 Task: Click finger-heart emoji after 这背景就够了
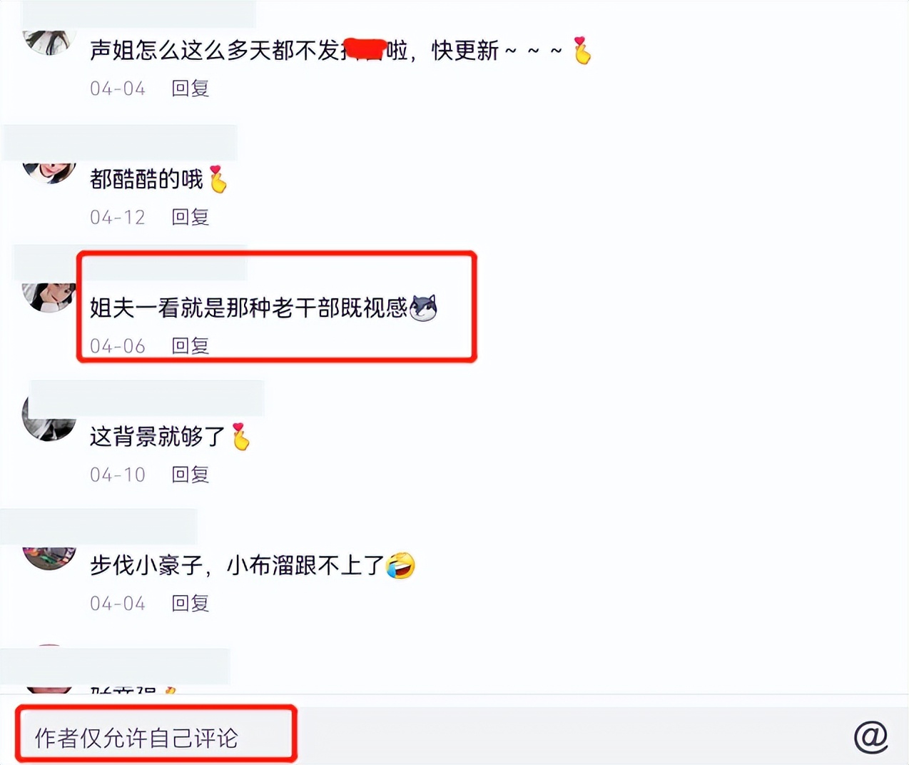pyautogui.click(x=240, y=437)
